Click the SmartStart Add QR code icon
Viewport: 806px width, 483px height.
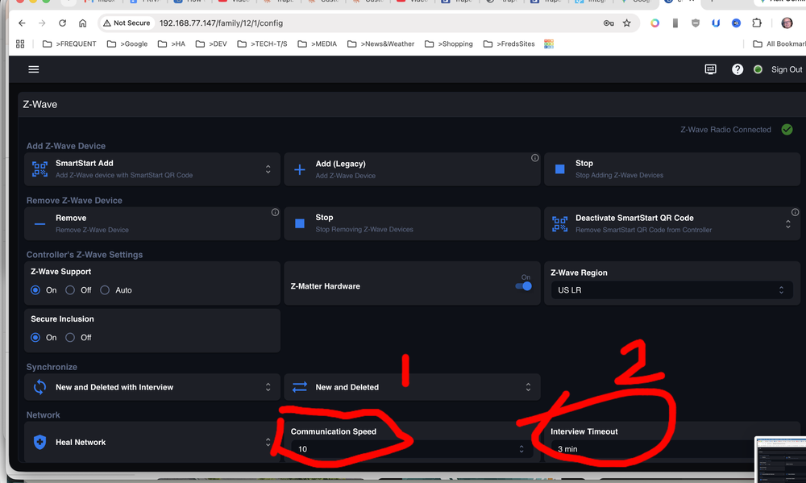pyautogui.click(x=39, y=169)
